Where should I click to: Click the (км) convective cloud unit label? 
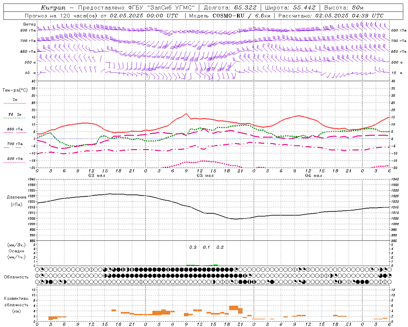17,311
